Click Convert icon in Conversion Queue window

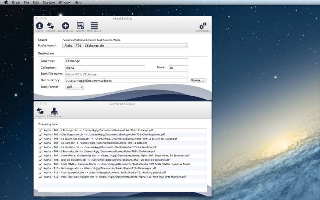pyautogui.click(x=40, y=111)
